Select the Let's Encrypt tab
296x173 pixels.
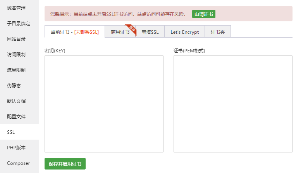pos(184,32)
